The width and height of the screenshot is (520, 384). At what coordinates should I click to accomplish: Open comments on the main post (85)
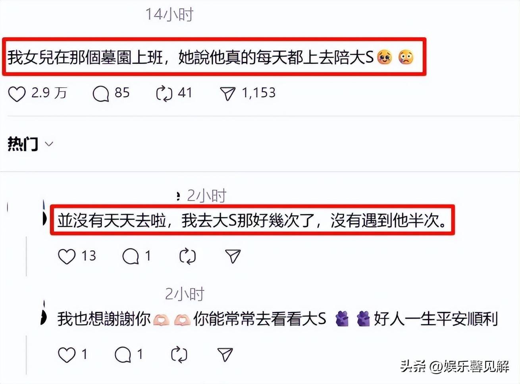pos(100,94)
